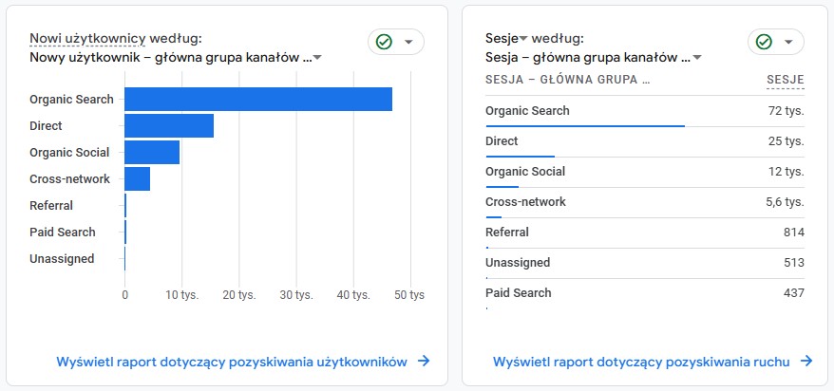Screen dimensions: 834x391
Task: Open status dropdown arrow in users card
Action: pos(408,42)
